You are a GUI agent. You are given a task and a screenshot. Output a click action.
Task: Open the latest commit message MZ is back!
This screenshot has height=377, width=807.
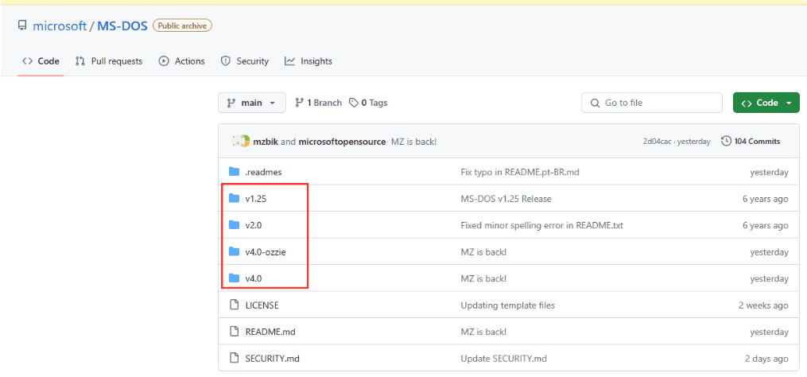(x=413, y=142)
